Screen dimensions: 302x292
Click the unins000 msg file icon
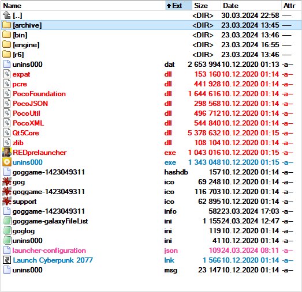(x=7, y=270)
